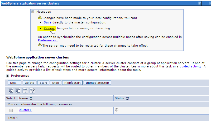Open the guided activity link

pos(190,66)
